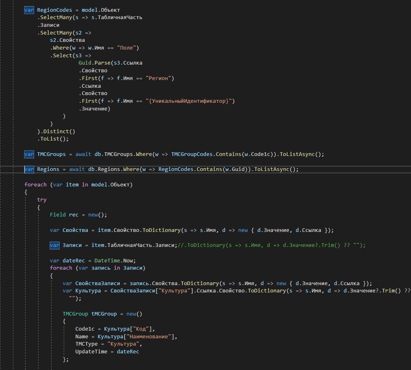The image size is (411, 370).
Task: Click the "Наименование" string literal
Action: [149, 337]
